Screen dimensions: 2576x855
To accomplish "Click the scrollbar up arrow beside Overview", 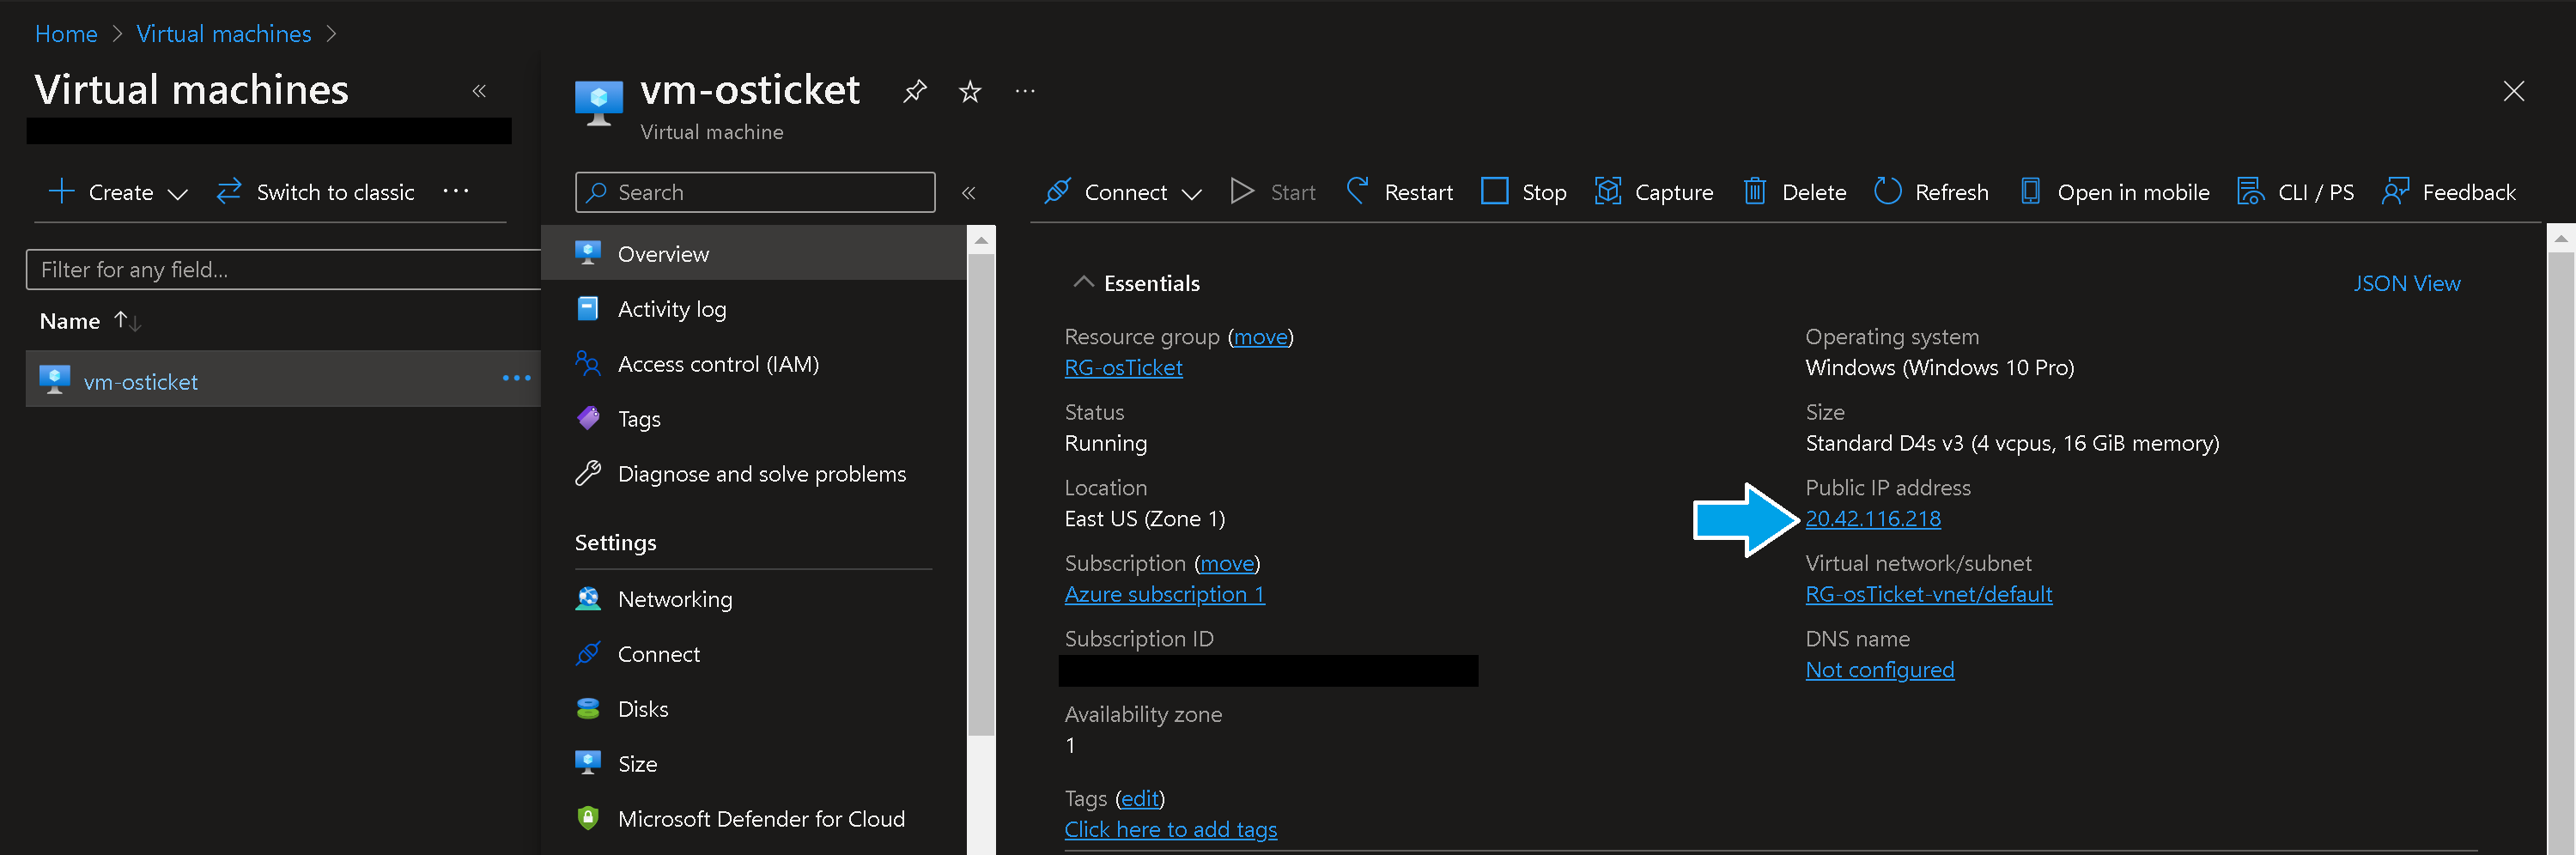I will pyautogui.click(x=981, y=240).
